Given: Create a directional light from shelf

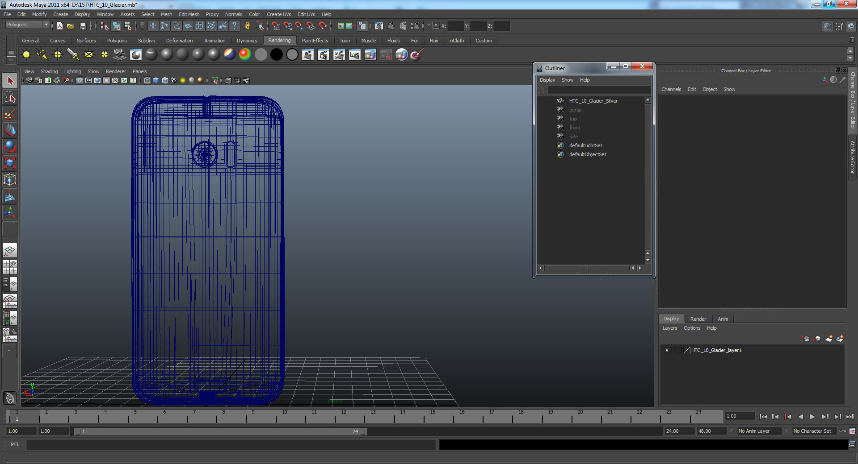Looking at the screenshot, I should click(x=42, y=54).
